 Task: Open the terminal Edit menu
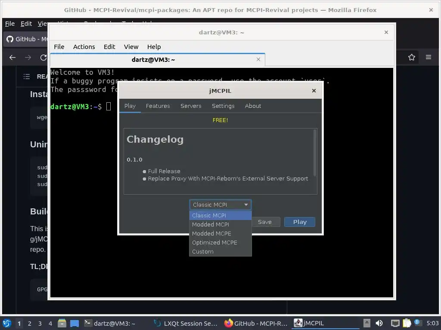tap(109, 47)
